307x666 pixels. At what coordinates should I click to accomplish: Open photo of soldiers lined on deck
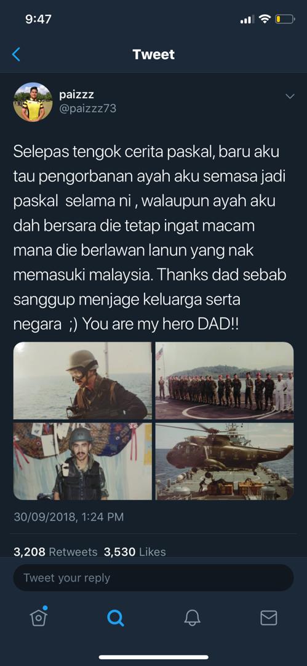tap(225, 381)
